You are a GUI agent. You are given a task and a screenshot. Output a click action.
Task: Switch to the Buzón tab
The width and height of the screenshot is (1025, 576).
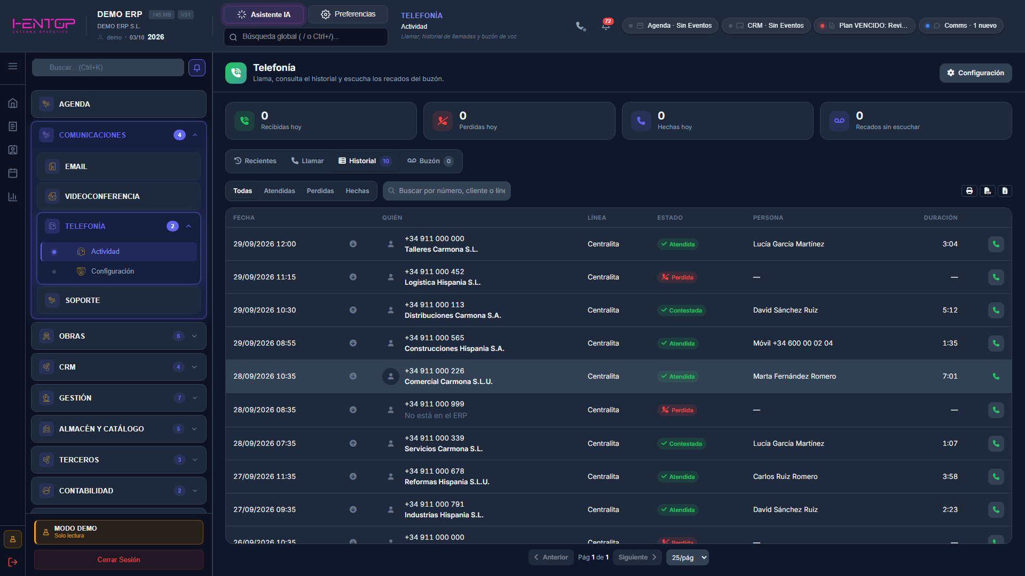(430, 161)
